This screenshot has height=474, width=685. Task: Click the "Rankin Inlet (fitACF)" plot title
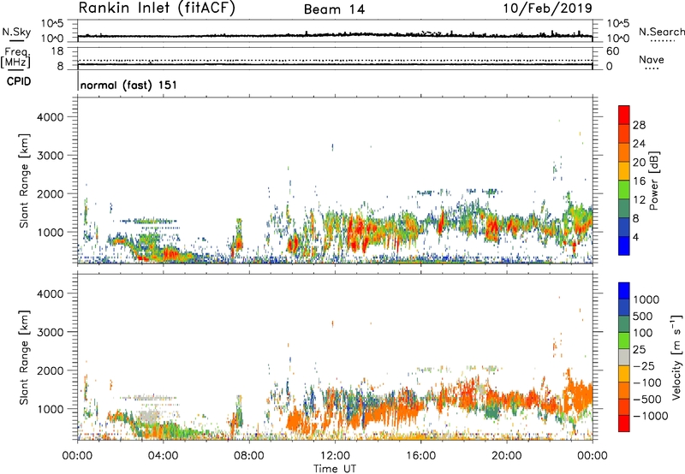[x=157, y=8]
